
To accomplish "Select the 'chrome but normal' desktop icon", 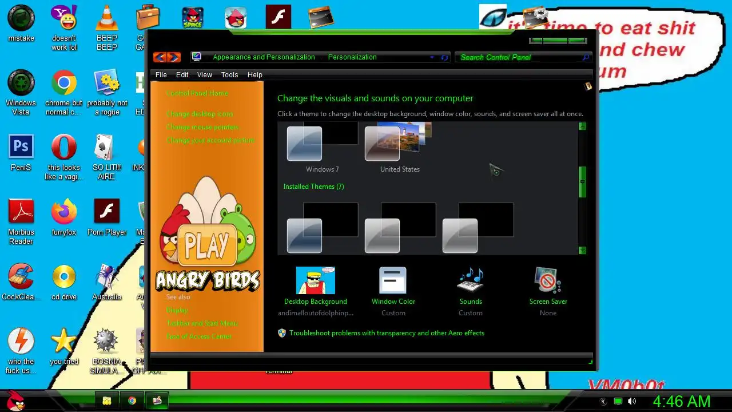I will coord(64,92).
